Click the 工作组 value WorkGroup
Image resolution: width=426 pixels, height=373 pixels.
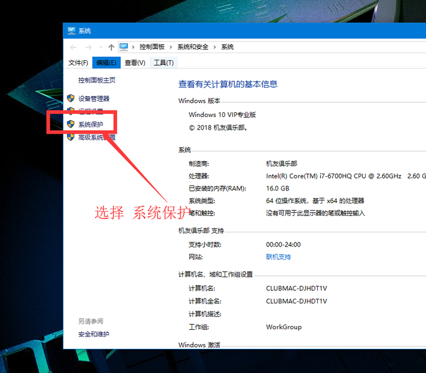coord(283,327)
